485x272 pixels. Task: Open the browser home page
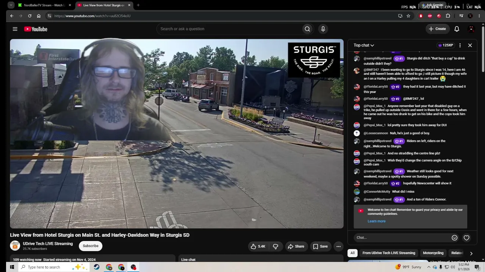(39, 16)
